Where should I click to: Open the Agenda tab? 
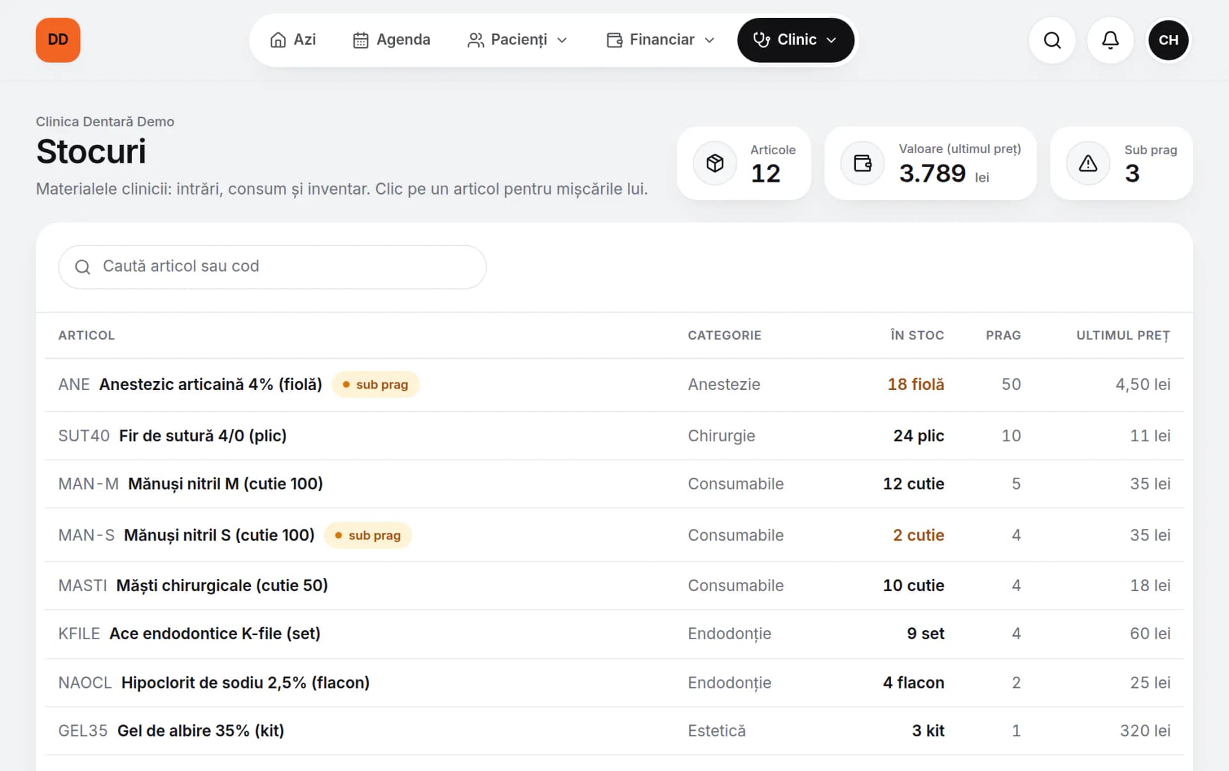tap(392, 40)
